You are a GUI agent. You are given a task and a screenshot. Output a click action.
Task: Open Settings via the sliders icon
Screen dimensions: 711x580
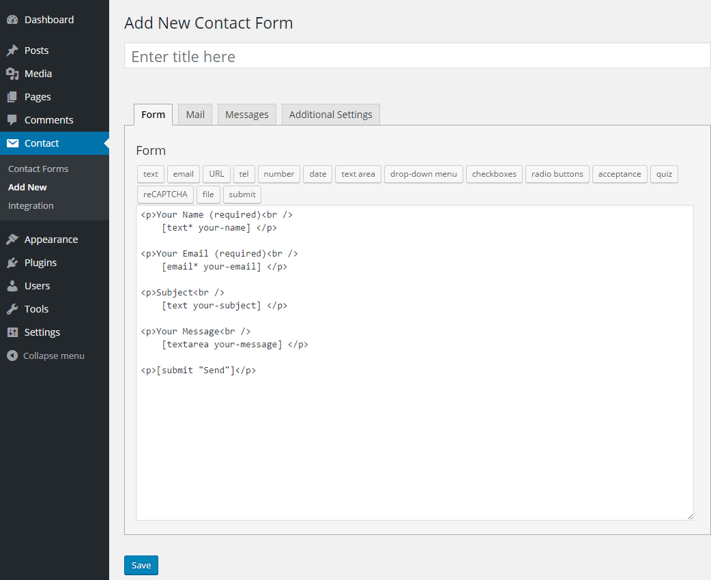pyautogui.click(x=14, y=332)
